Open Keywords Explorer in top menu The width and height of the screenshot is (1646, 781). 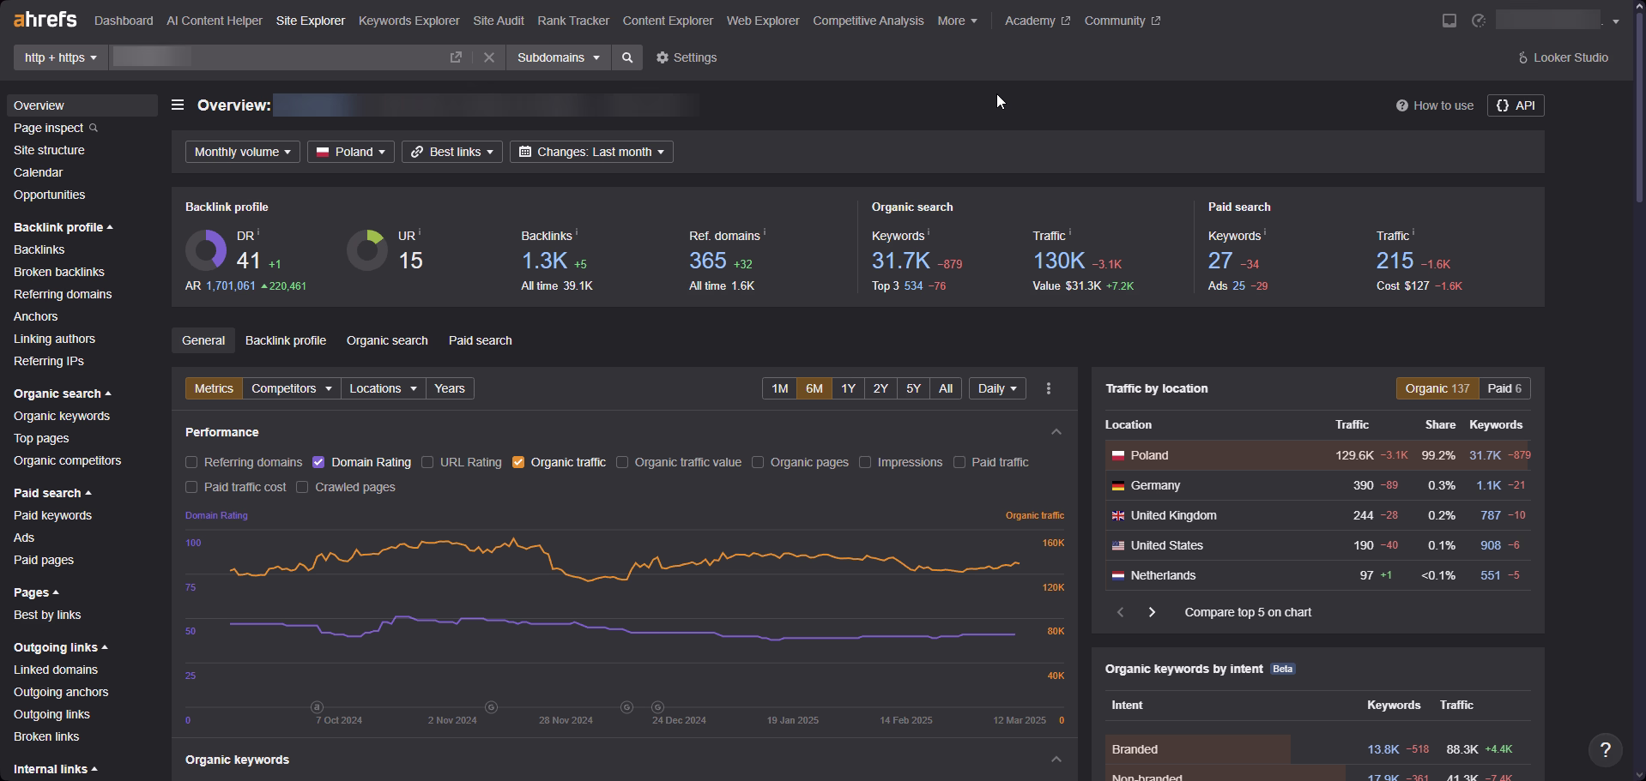tap(408, 21)
